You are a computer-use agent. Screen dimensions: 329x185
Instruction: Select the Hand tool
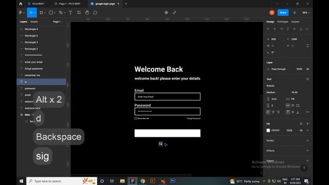(x=87, y=12)
